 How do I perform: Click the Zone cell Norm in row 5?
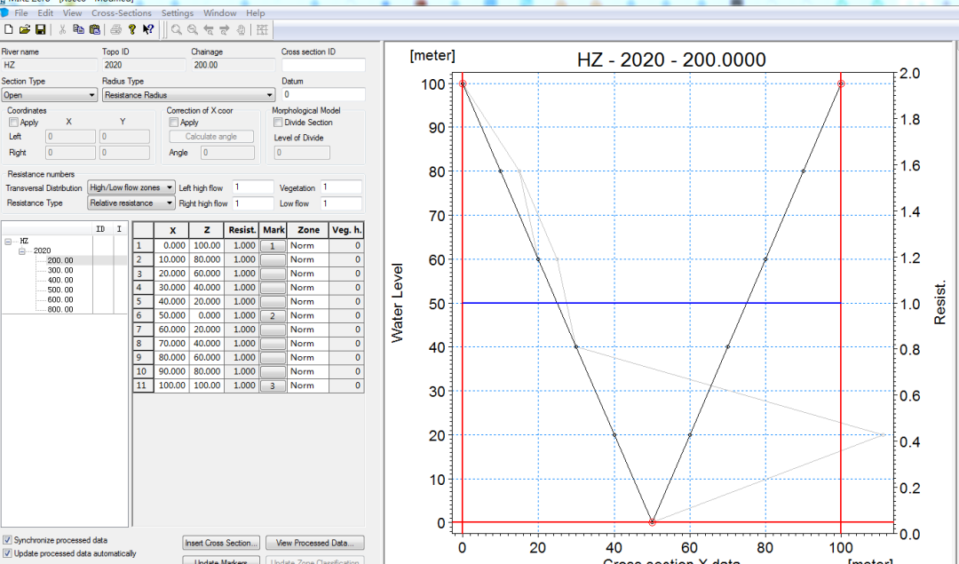click(x=307, y=302)
